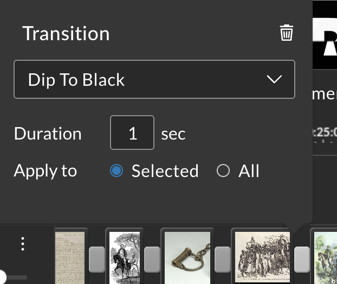Image resolution: width=337 pixels, height=284 pixels.
Task: Click the preview image behind the panel
Action: pos(325,34)
